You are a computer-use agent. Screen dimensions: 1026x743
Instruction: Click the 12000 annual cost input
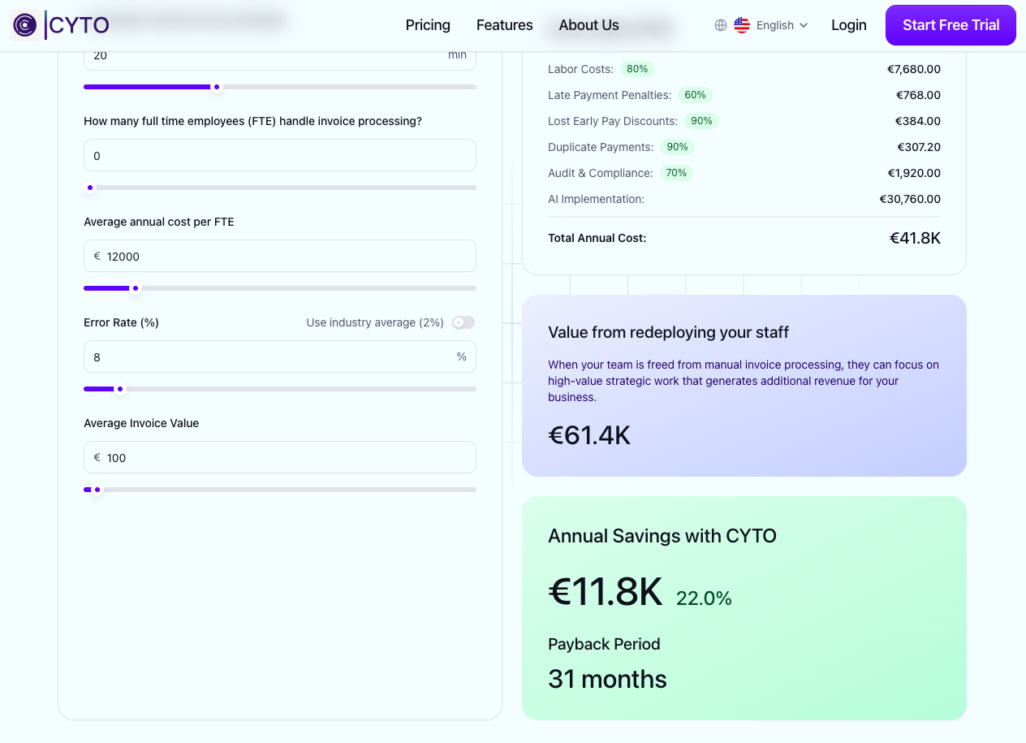(280, 256)
